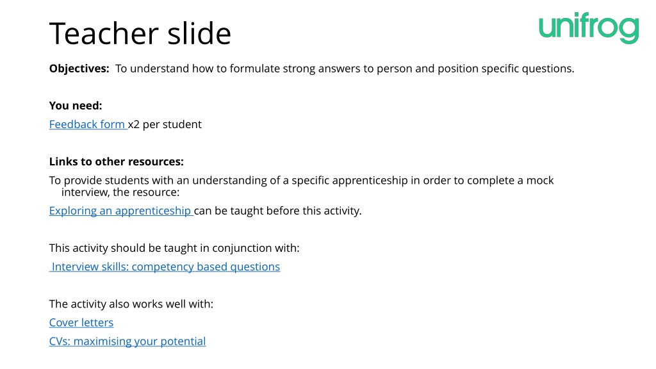
Task: Click the unifrog logo
Action: [589, 28]
